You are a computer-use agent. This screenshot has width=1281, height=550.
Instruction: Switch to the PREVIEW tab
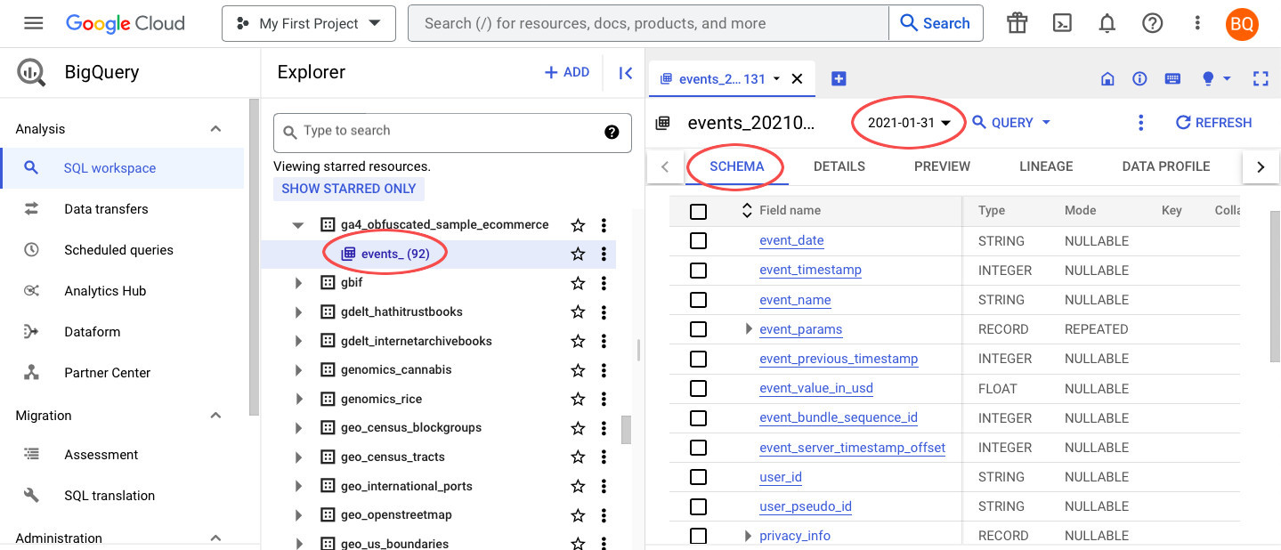click(x=942, y=166)
